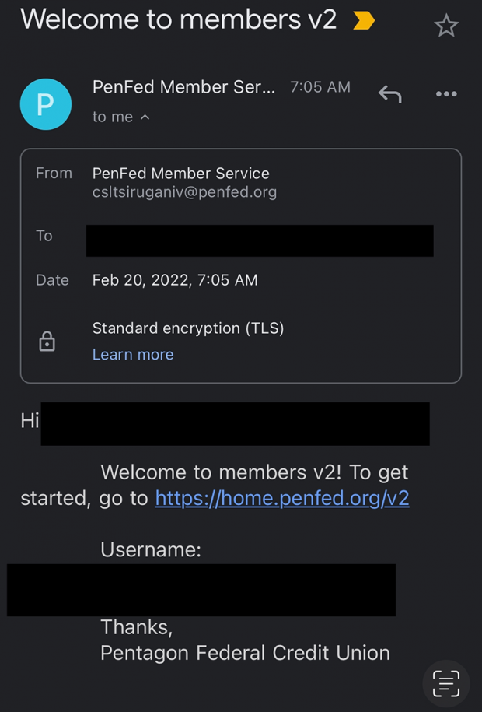Click the Reply arrow icon

(389, 93)
